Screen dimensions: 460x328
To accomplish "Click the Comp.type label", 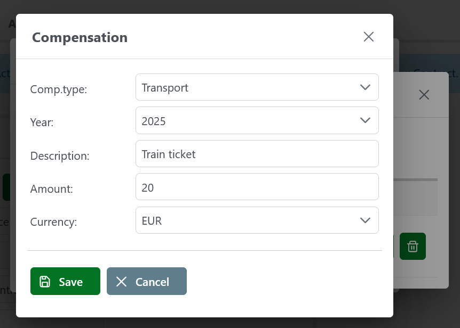I will coord(59,89).
